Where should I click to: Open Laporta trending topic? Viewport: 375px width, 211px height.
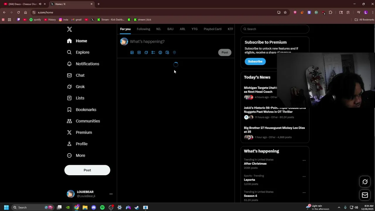click(x=249, y=180)
